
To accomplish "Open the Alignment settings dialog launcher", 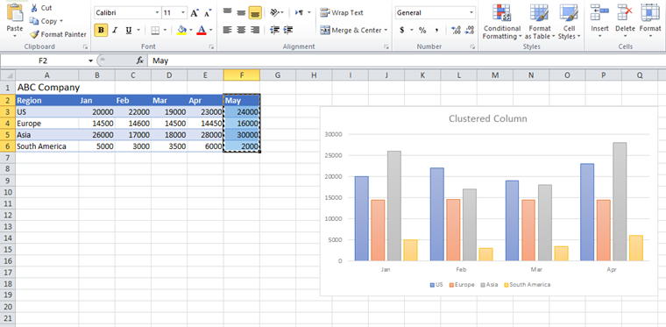I will 386,47.
